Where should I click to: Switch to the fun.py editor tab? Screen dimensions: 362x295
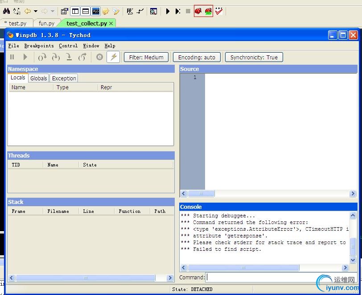tap(47, 23)
